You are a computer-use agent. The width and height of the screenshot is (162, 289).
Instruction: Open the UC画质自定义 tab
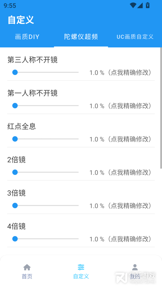[135, 37]
